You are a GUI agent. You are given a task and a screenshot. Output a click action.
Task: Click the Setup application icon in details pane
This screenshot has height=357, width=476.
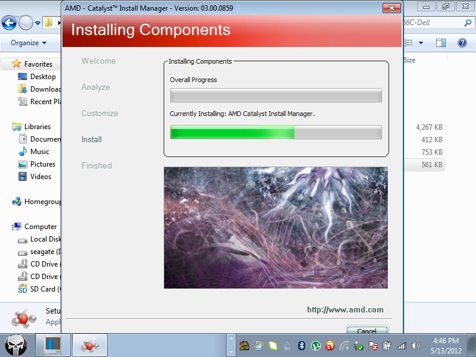[23, 318]
